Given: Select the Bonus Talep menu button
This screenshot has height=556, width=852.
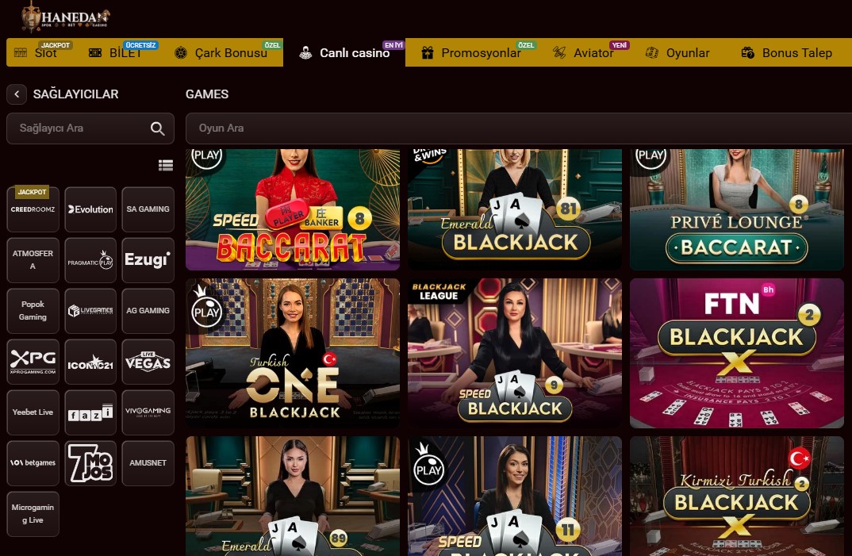Looking at the screenshot, I should tap(786, 52).
